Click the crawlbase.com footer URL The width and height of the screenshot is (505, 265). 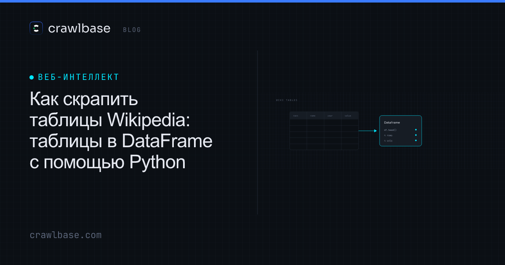66,235
